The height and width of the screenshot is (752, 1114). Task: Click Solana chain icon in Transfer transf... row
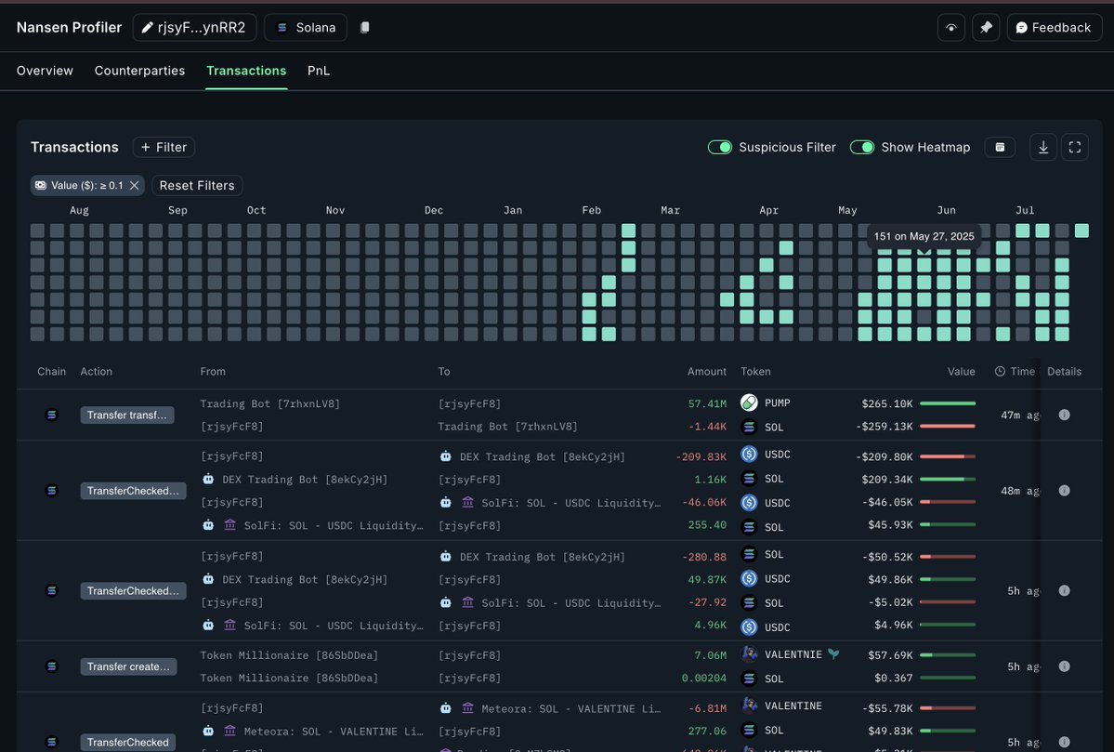(51, 416)
